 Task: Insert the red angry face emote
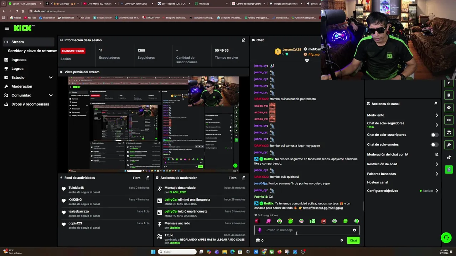point(323,221)
